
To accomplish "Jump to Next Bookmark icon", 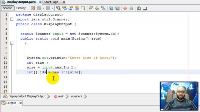I will (x=97, y=8).
